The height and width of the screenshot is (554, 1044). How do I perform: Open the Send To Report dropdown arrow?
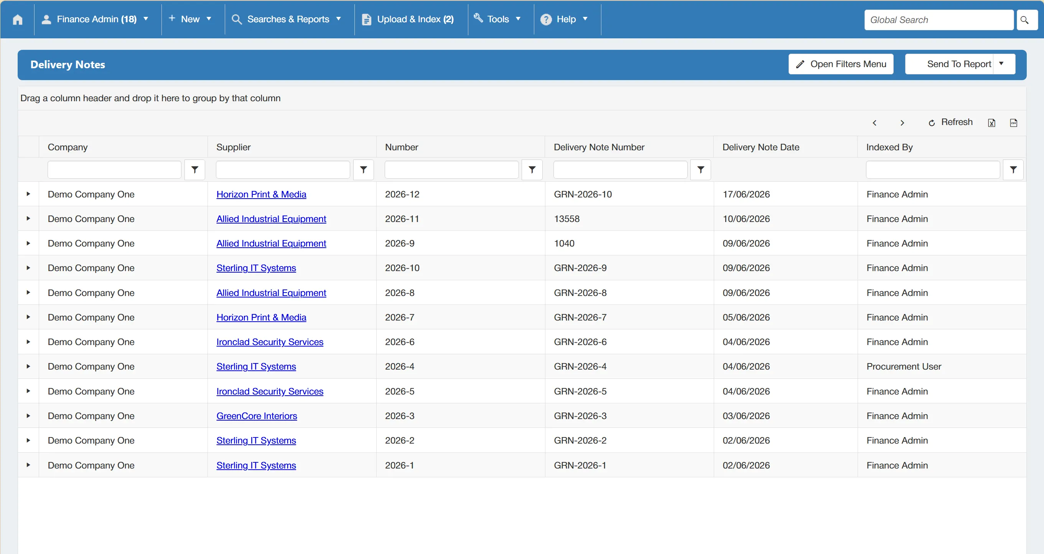1004,64
